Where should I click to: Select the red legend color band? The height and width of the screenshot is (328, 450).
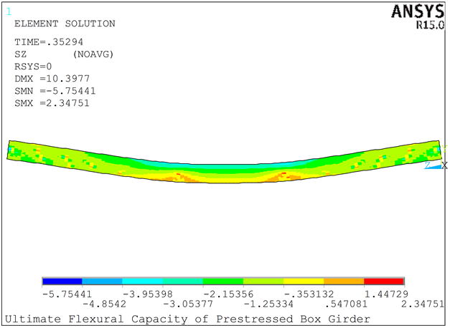click(x=384, y=281)
